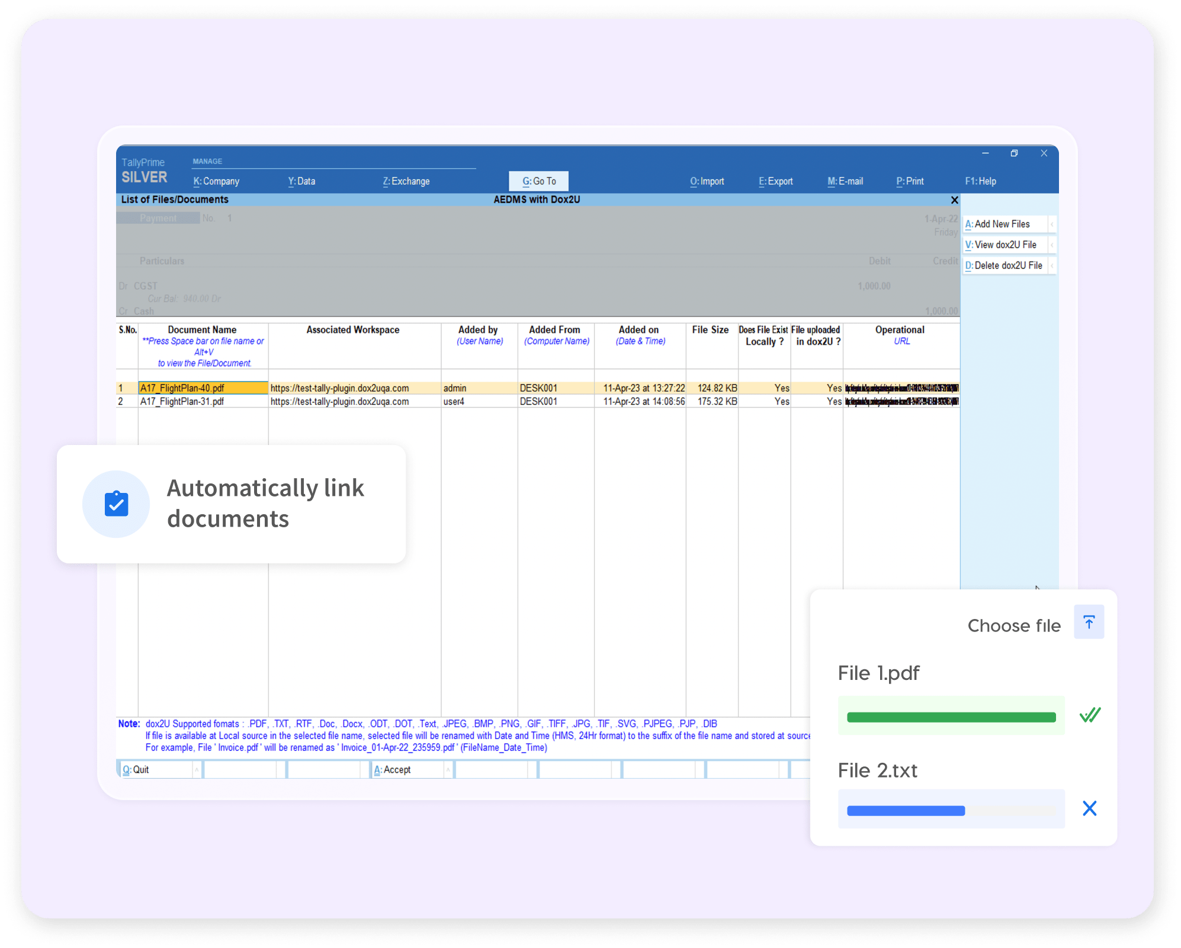
Task: Open the K: Company menu
Action: coord(216,181)
